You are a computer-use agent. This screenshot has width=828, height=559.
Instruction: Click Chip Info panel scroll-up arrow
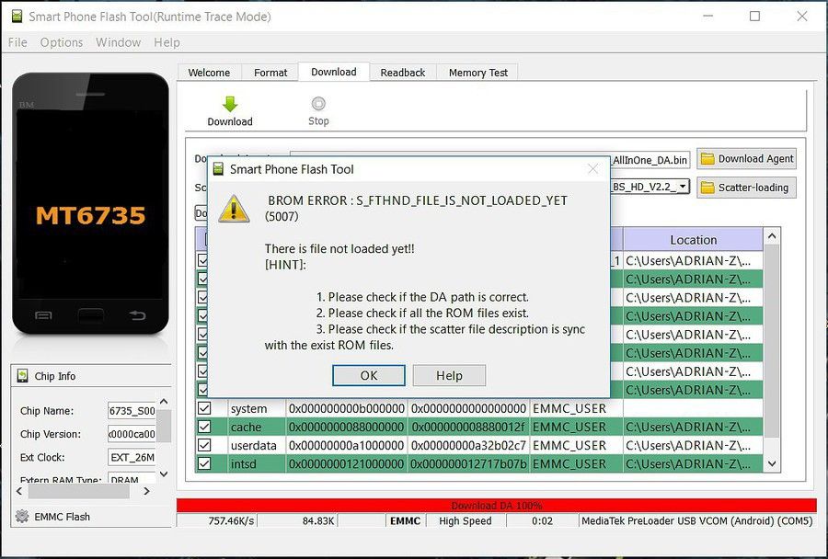pos(164,402)
